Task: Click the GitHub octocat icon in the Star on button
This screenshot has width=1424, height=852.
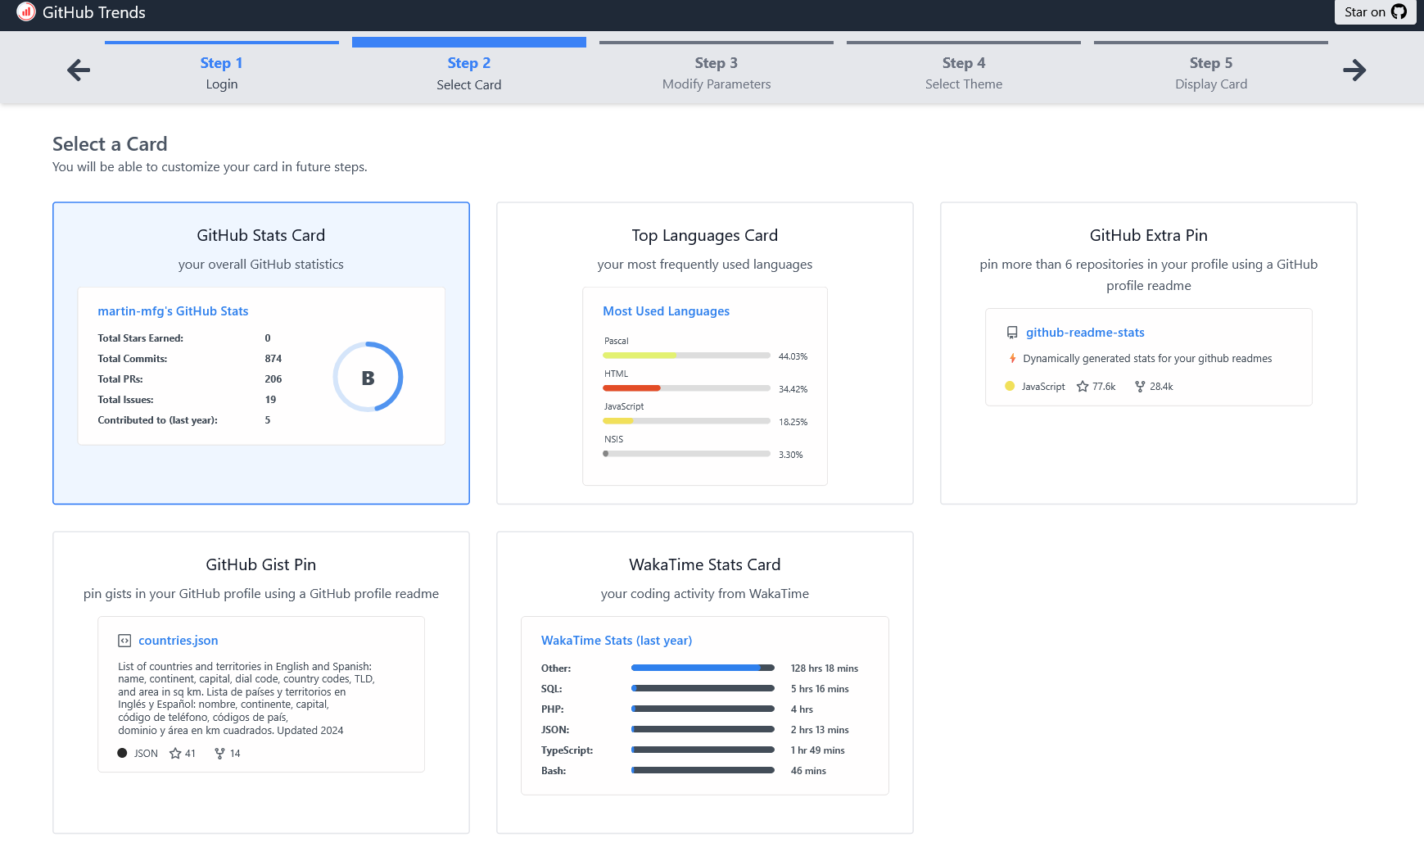Action: coord(1399,12)
